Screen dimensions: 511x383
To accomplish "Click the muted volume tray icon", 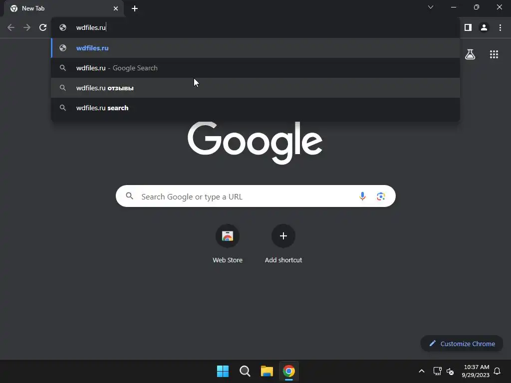I will [450, 371].
